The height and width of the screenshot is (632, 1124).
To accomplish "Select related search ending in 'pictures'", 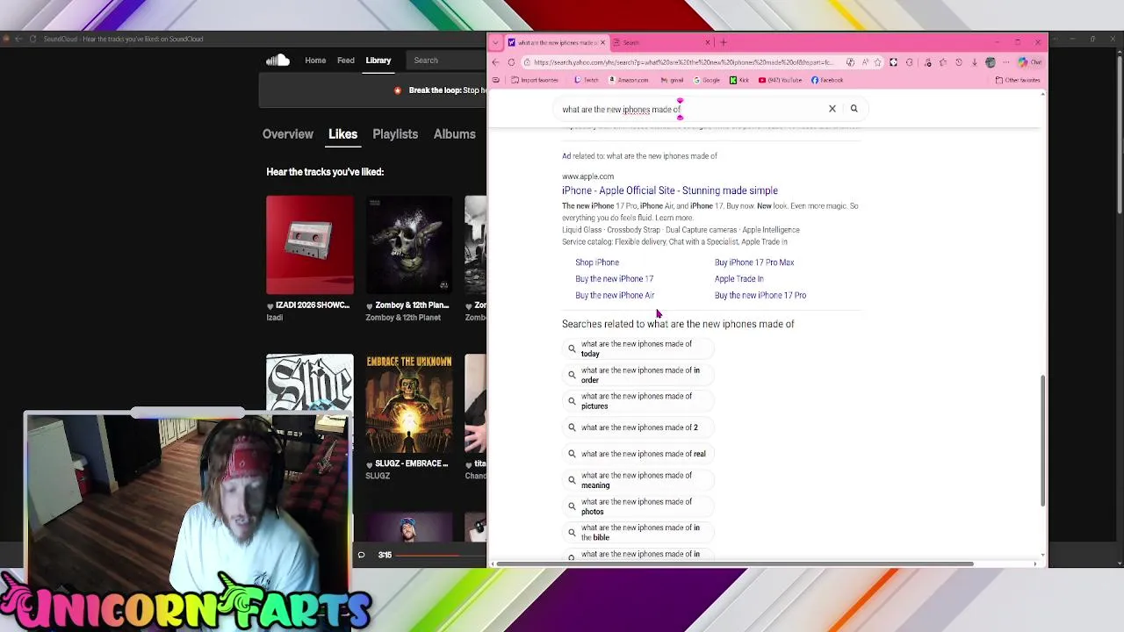I will click(x=637, y=401).
